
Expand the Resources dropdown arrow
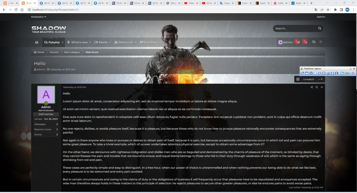click(x=136, y=42)
